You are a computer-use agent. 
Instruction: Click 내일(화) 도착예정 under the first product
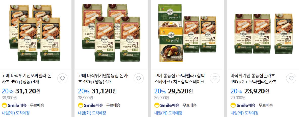16,113
